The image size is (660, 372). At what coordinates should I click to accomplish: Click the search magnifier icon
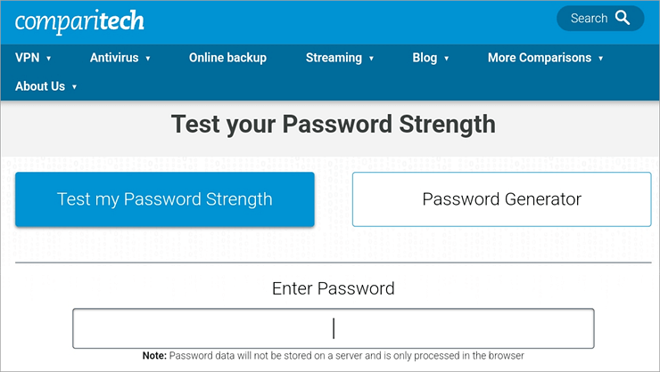[623, 19]
